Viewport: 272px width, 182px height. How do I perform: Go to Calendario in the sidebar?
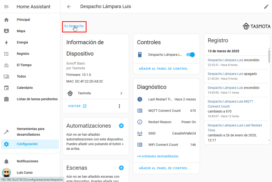tap(25, 88)
